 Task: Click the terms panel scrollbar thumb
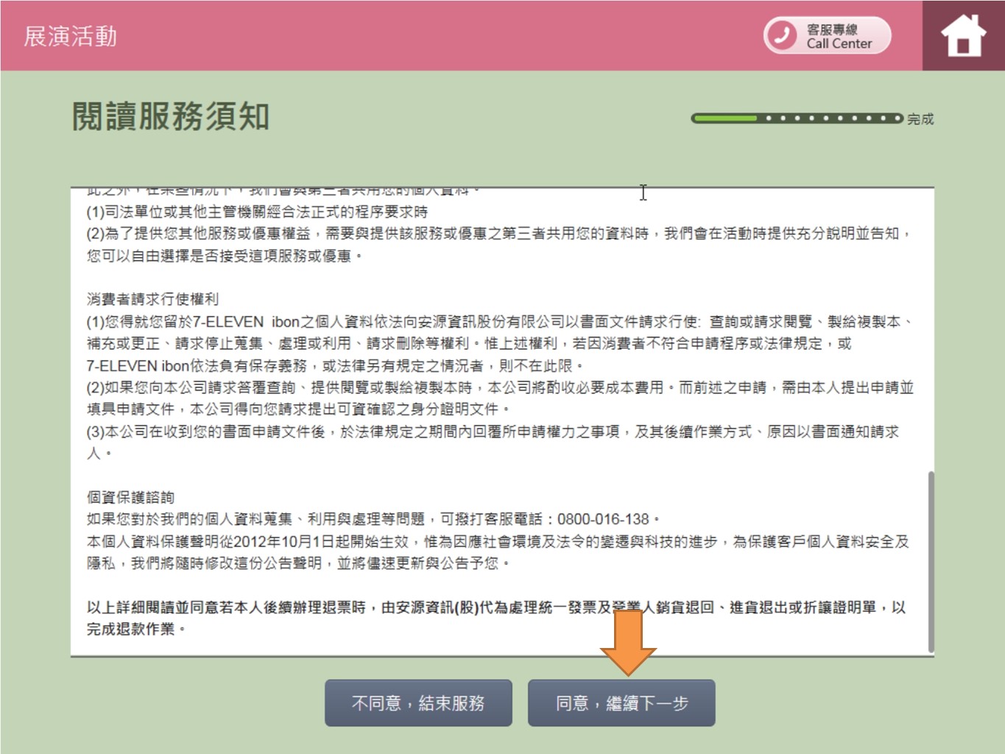click(x=931, y=560)
